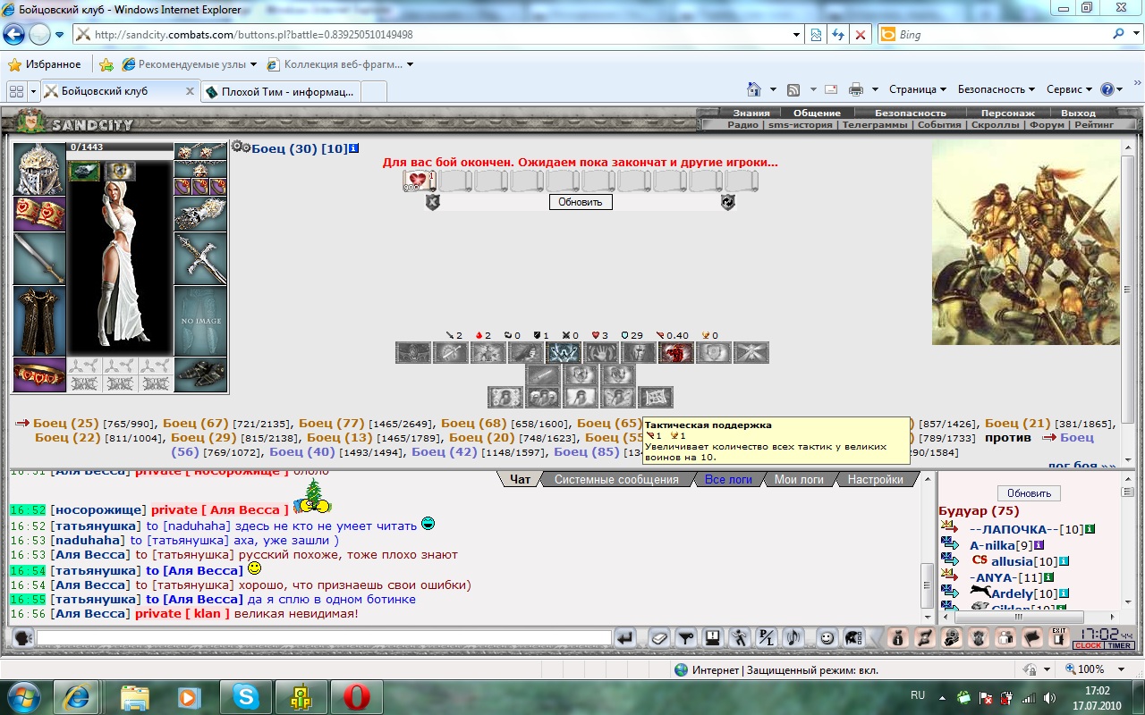This screenshot has width=1145, height=715.
Task: Open the quick tabs dropdown arrow
Action: 33,91
